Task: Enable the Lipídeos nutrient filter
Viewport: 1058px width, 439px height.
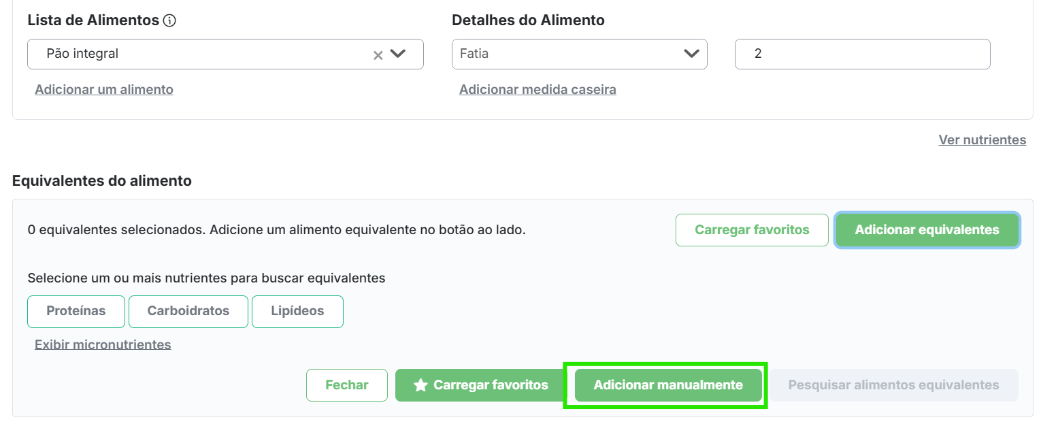Action: [297, 311]
